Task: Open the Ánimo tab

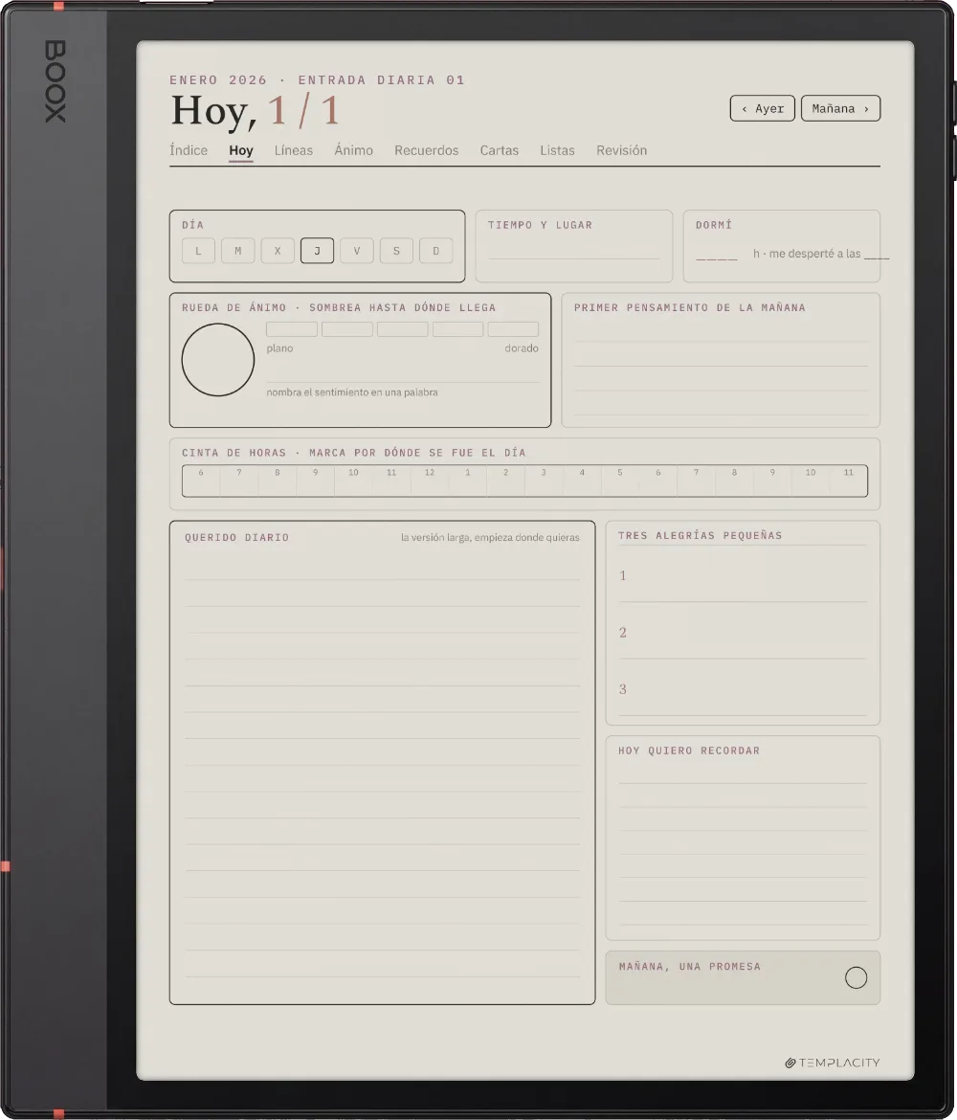Action: (x=353, y=150)
